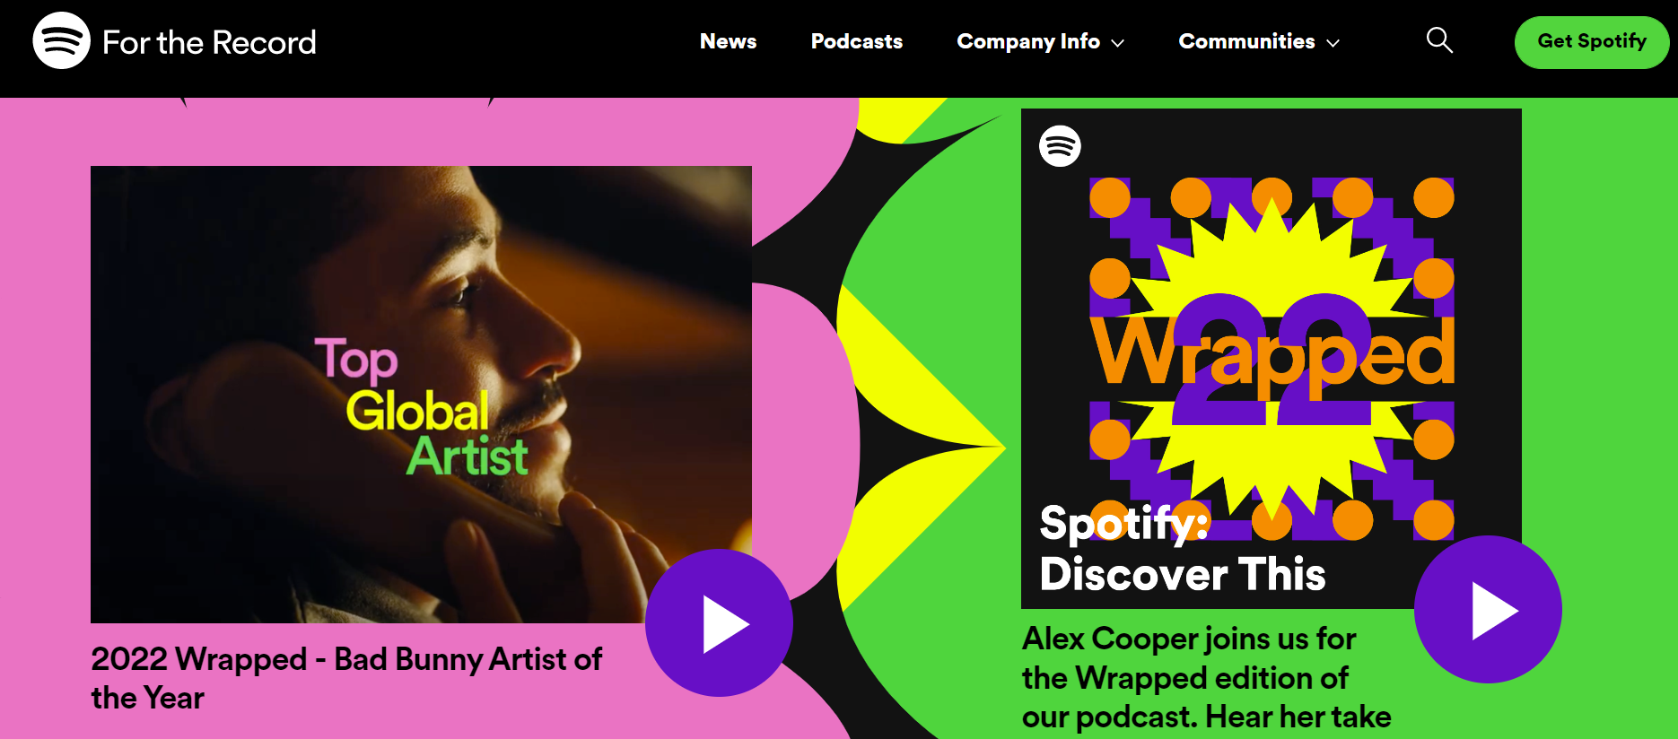Click the Get Spotify button
This screenshot has width=1678, height=739.
click(x=1592, y=41)
